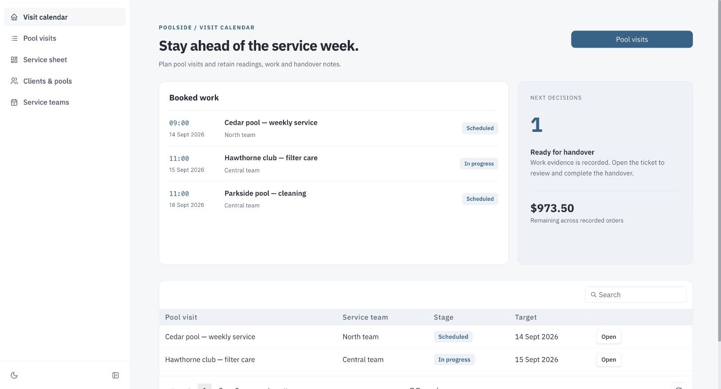Click the Scheduled badge on Parkside pool booking
721x389 pixels.
pyautogui.click(x=480, y=199)
